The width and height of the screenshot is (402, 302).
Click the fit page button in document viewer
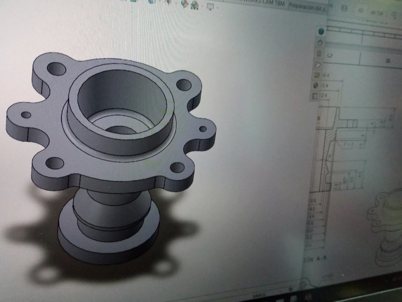(x=344, y=8)
